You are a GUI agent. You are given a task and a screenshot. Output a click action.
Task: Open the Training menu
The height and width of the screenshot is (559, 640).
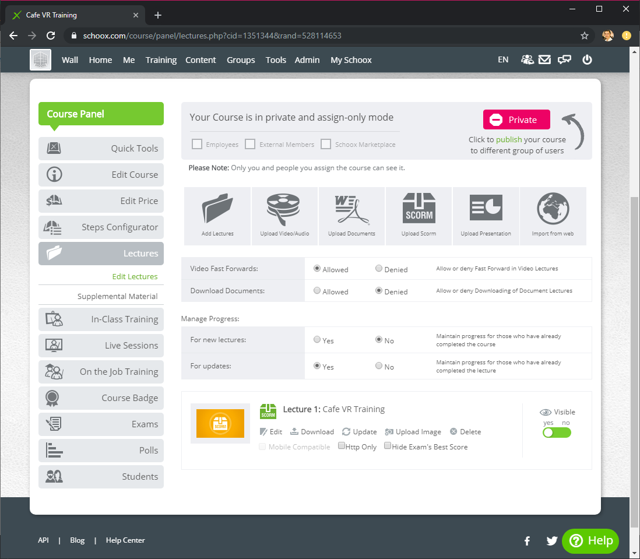point(161,60)
